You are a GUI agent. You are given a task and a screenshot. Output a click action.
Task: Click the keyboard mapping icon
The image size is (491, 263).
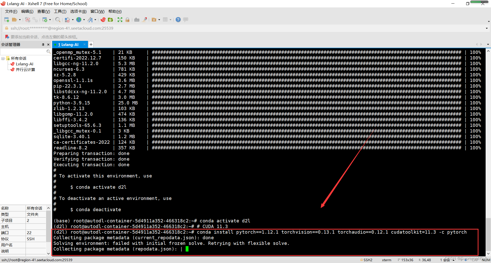click(137, 20)
